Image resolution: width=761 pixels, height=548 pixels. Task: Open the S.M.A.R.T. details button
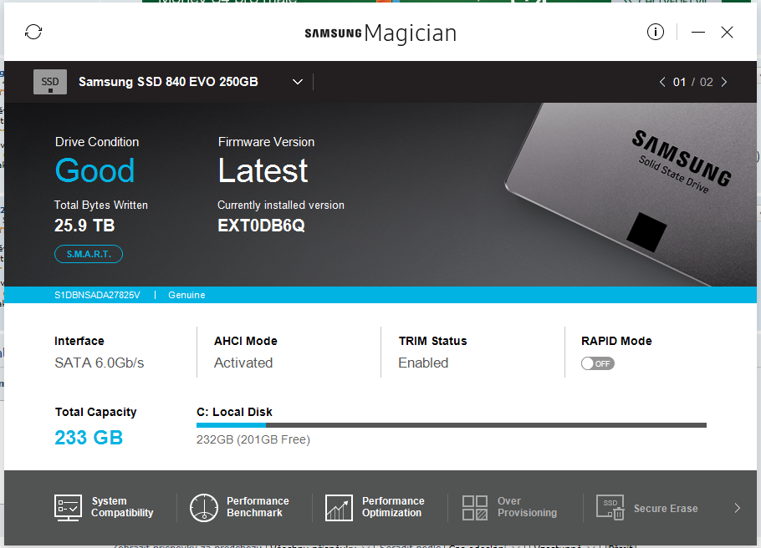click(x=89, y=254)
